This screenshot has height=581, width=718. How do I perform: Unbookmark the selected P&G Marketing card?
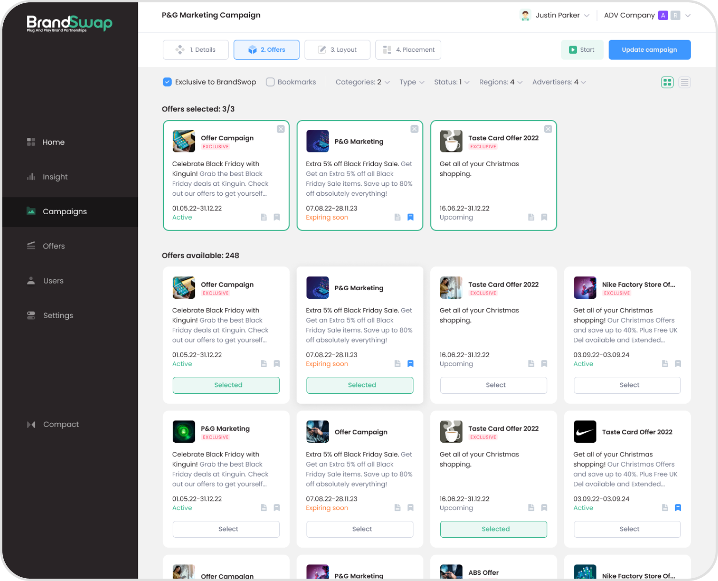pos(411,217)
